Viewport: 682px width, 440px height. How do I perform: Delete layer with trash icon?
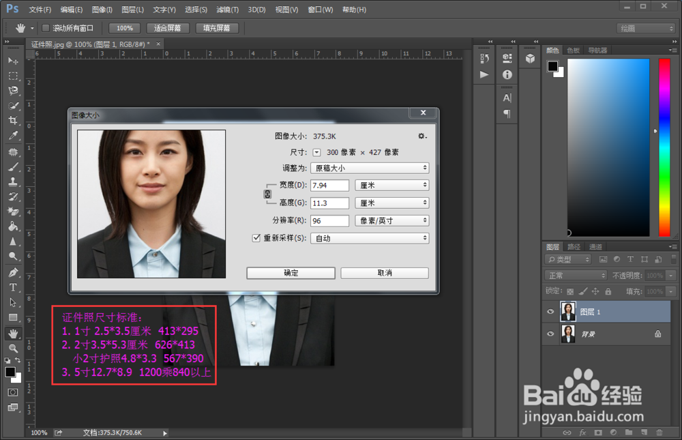pyautogui.click(x=659, y=432)
